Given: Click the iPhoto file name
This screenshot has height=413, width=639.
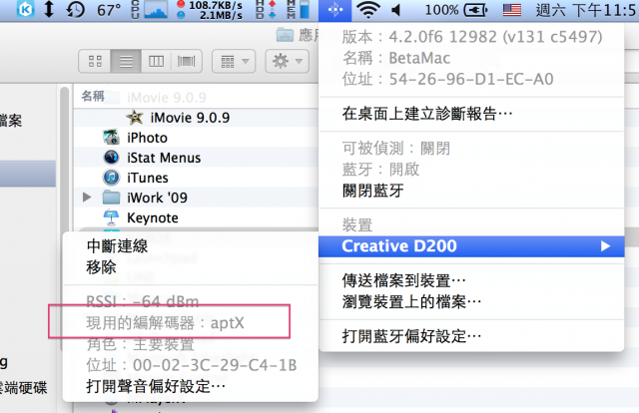Looking at the screenshot, I should 147,138.
